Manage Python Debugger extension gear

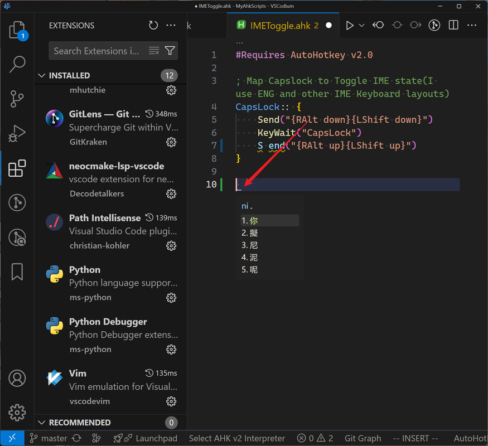pyautogui.click(x=171, y=350)
